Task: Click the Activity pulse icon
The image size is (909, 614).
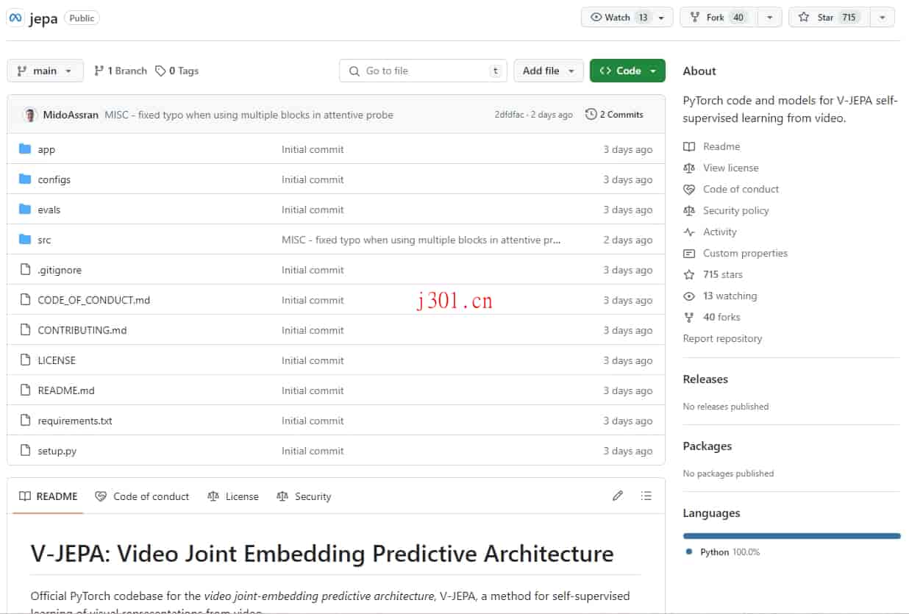Action: coord(689,232)
